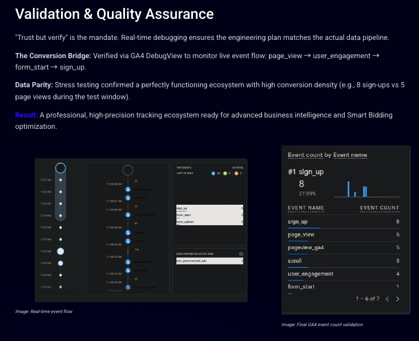Click the blue event count badge in Top Events
The height and width of the screenshot is (341, 419).
pyautogui.click(x=213, y=173)
